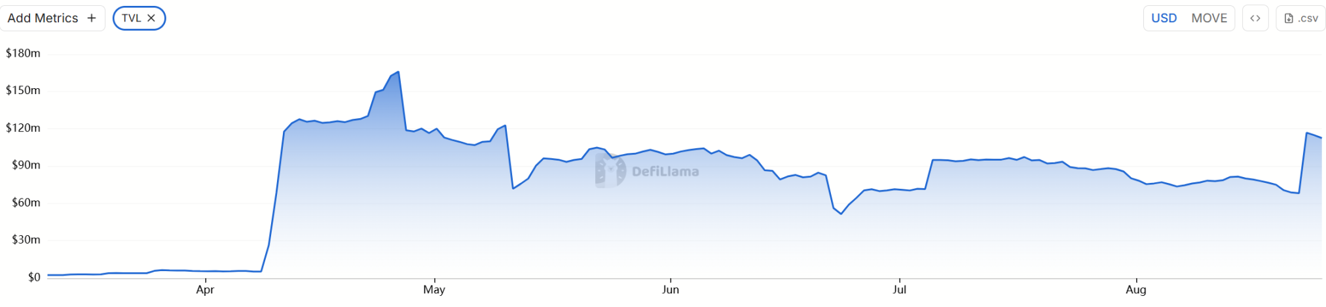Click the $180m y-axis label
The width and height of the screenshot is (1326, 307).
[x=23, y=53]
